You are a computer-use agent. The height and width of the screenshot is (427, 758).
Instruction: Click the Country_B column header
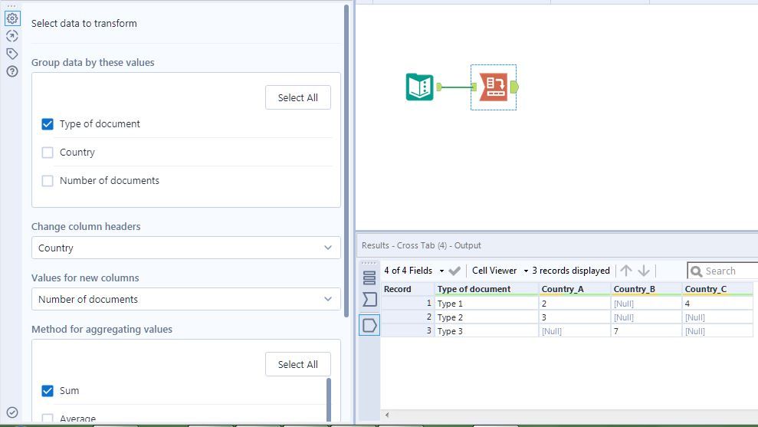click(x=646, y=289)
